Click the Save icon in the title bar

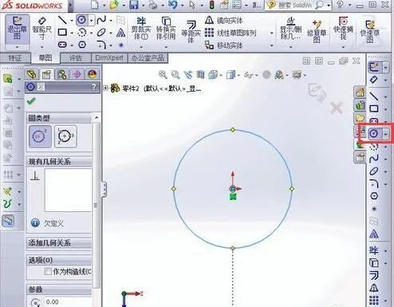[134, 5]
